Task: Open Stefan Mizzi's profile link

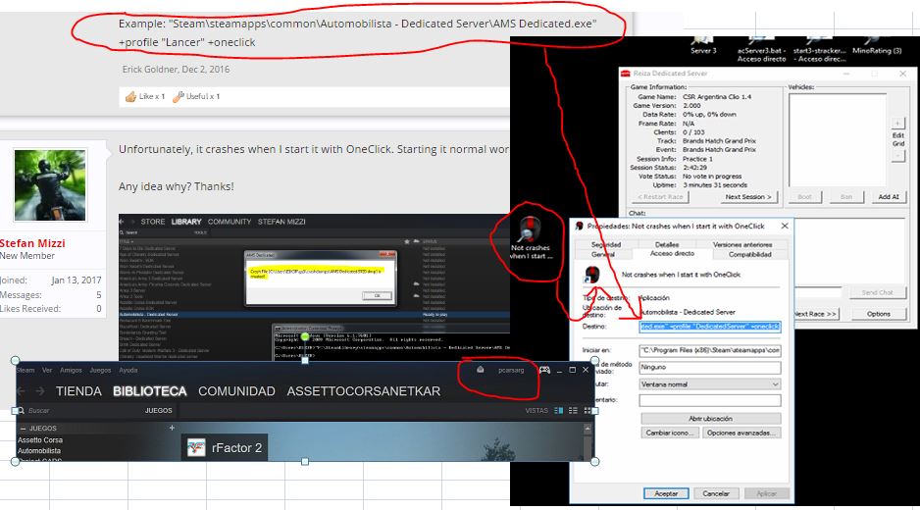Action: pyautogui.click(x=32, y=243)
